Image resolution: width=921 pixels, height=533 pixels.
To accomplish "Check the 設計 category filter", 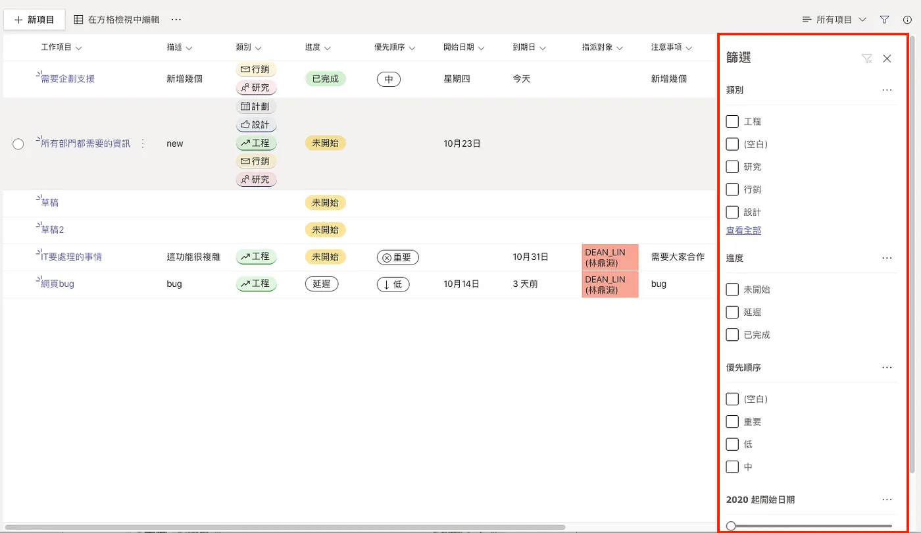I will point(732,212).
